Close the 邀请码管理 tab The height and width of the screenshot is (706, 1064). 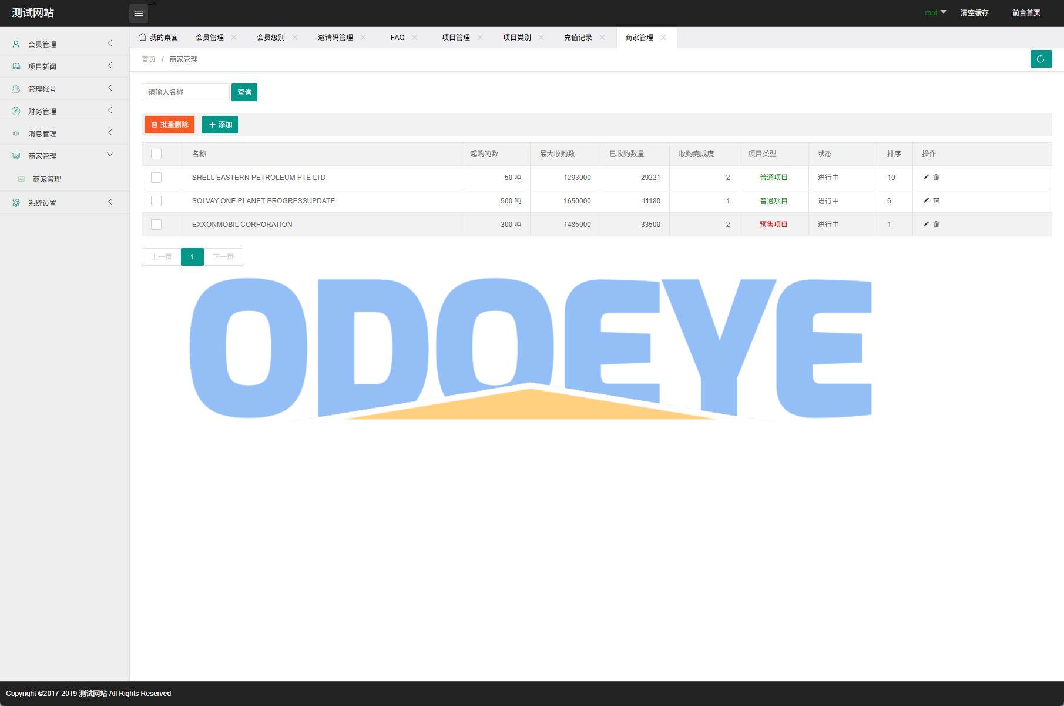pos(363,37)
